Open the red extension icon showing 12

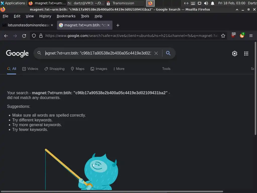233,35
